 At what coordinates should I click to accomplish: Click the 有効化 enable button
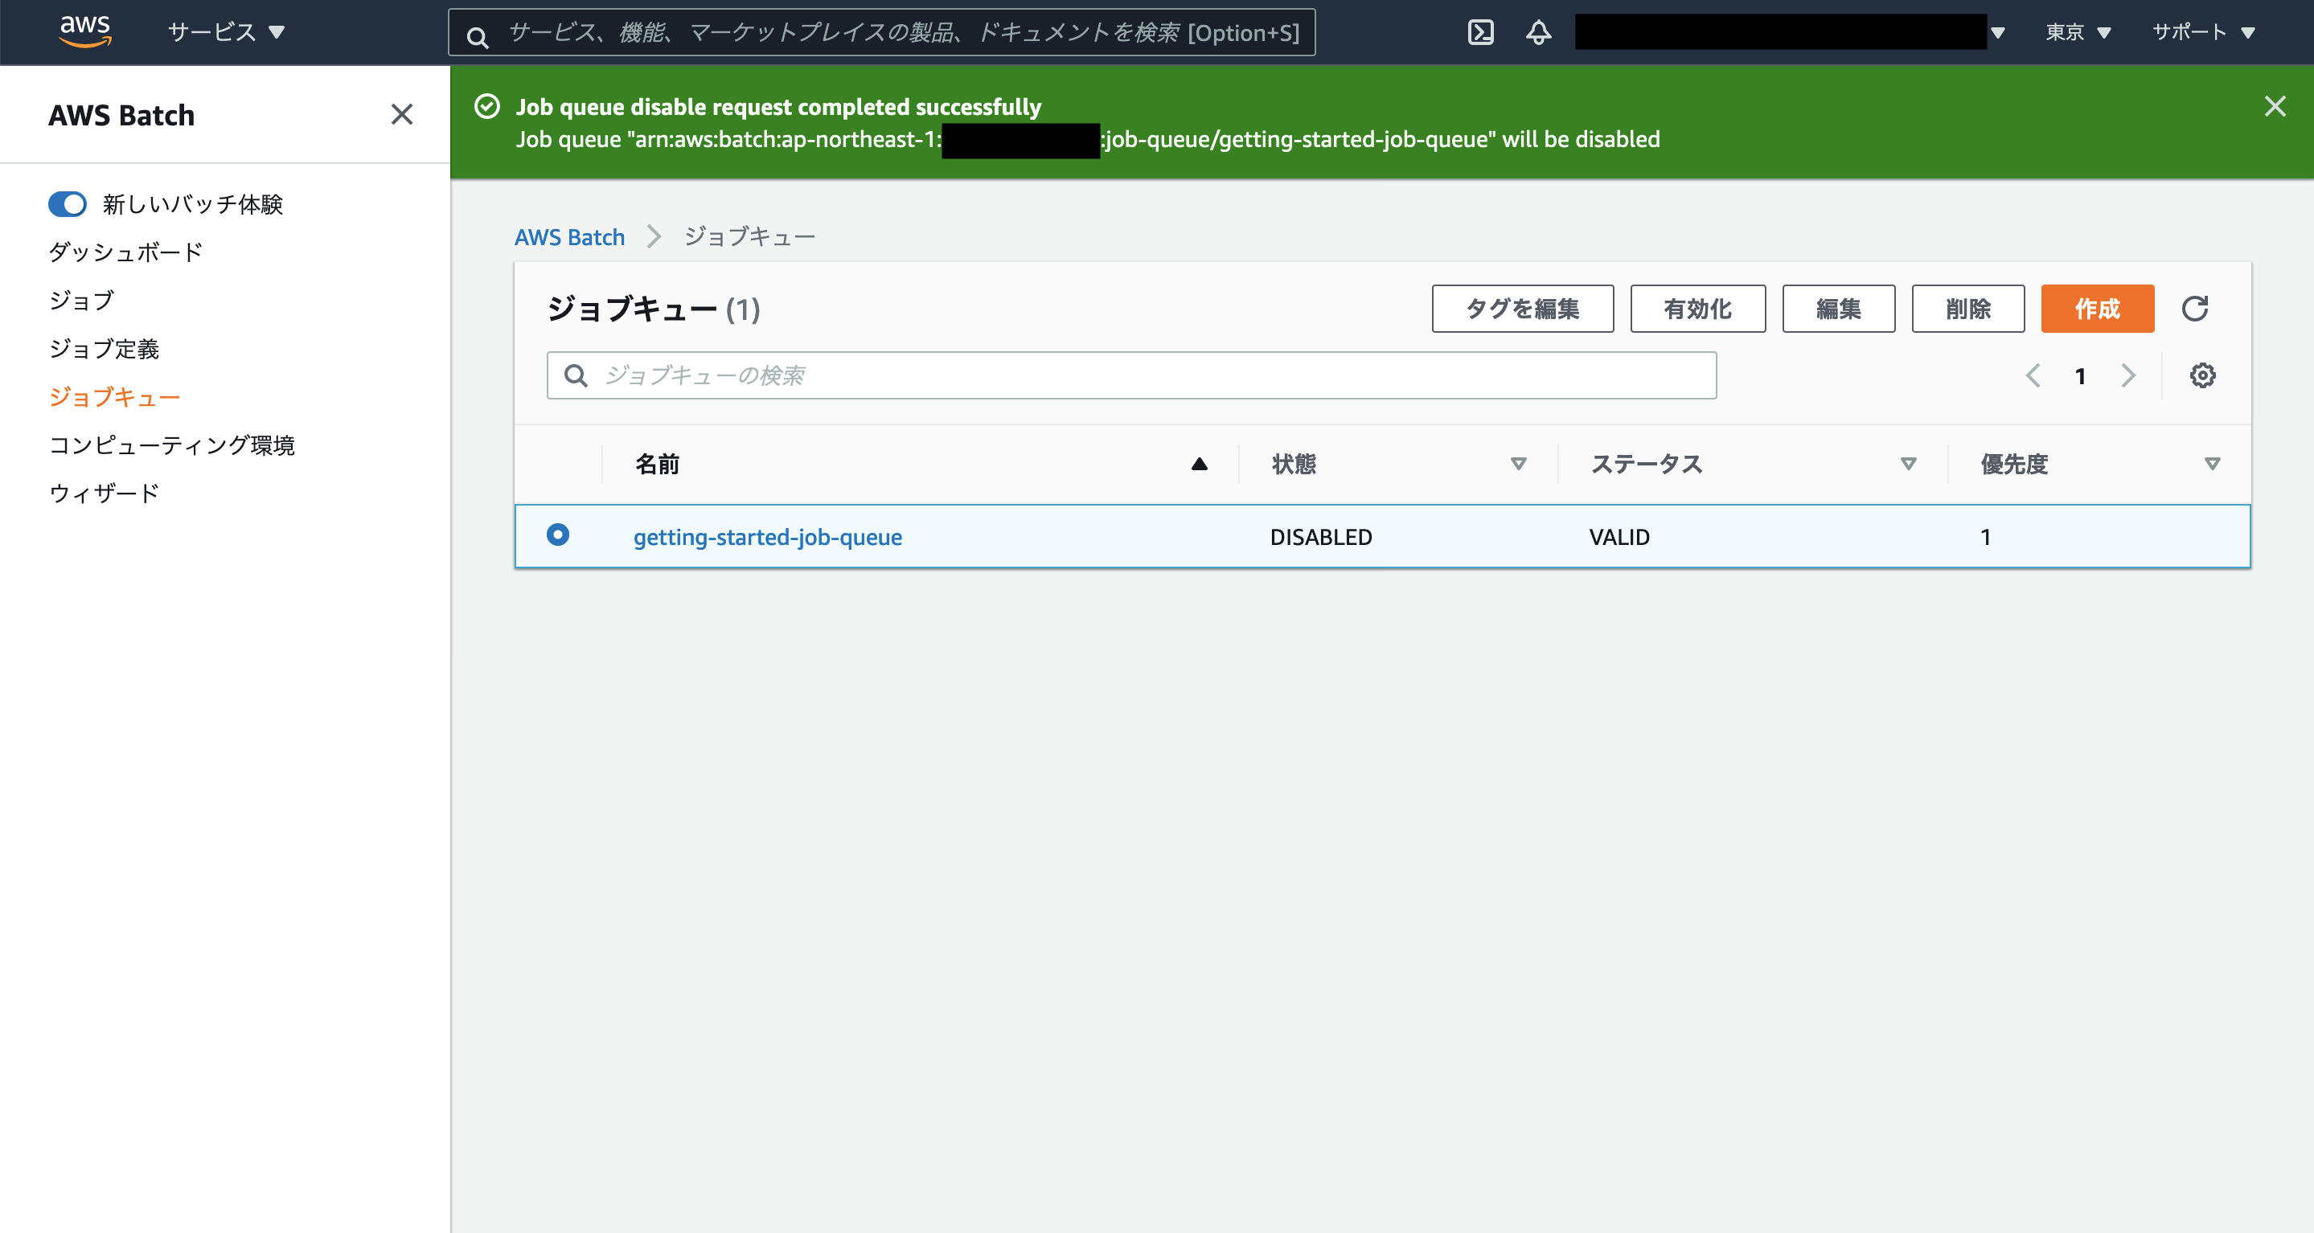point(1698,309)
